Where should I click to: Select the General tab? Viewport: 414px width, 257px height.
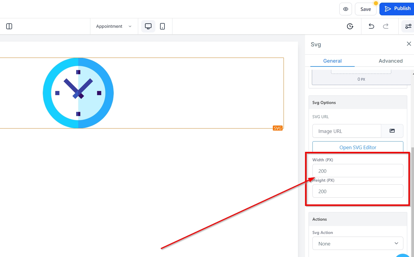pos(332,61)
